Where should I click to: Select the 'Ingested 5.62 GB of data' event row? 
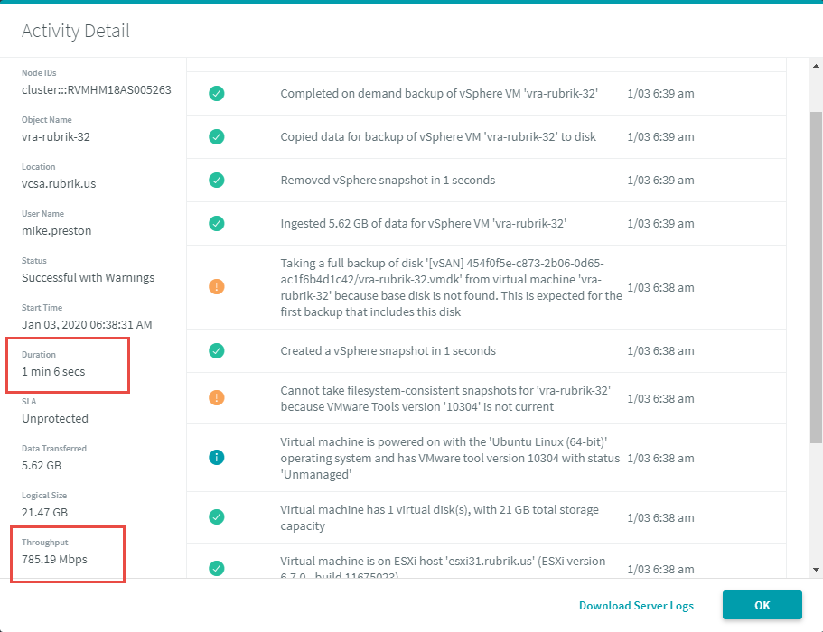point(486,223)
